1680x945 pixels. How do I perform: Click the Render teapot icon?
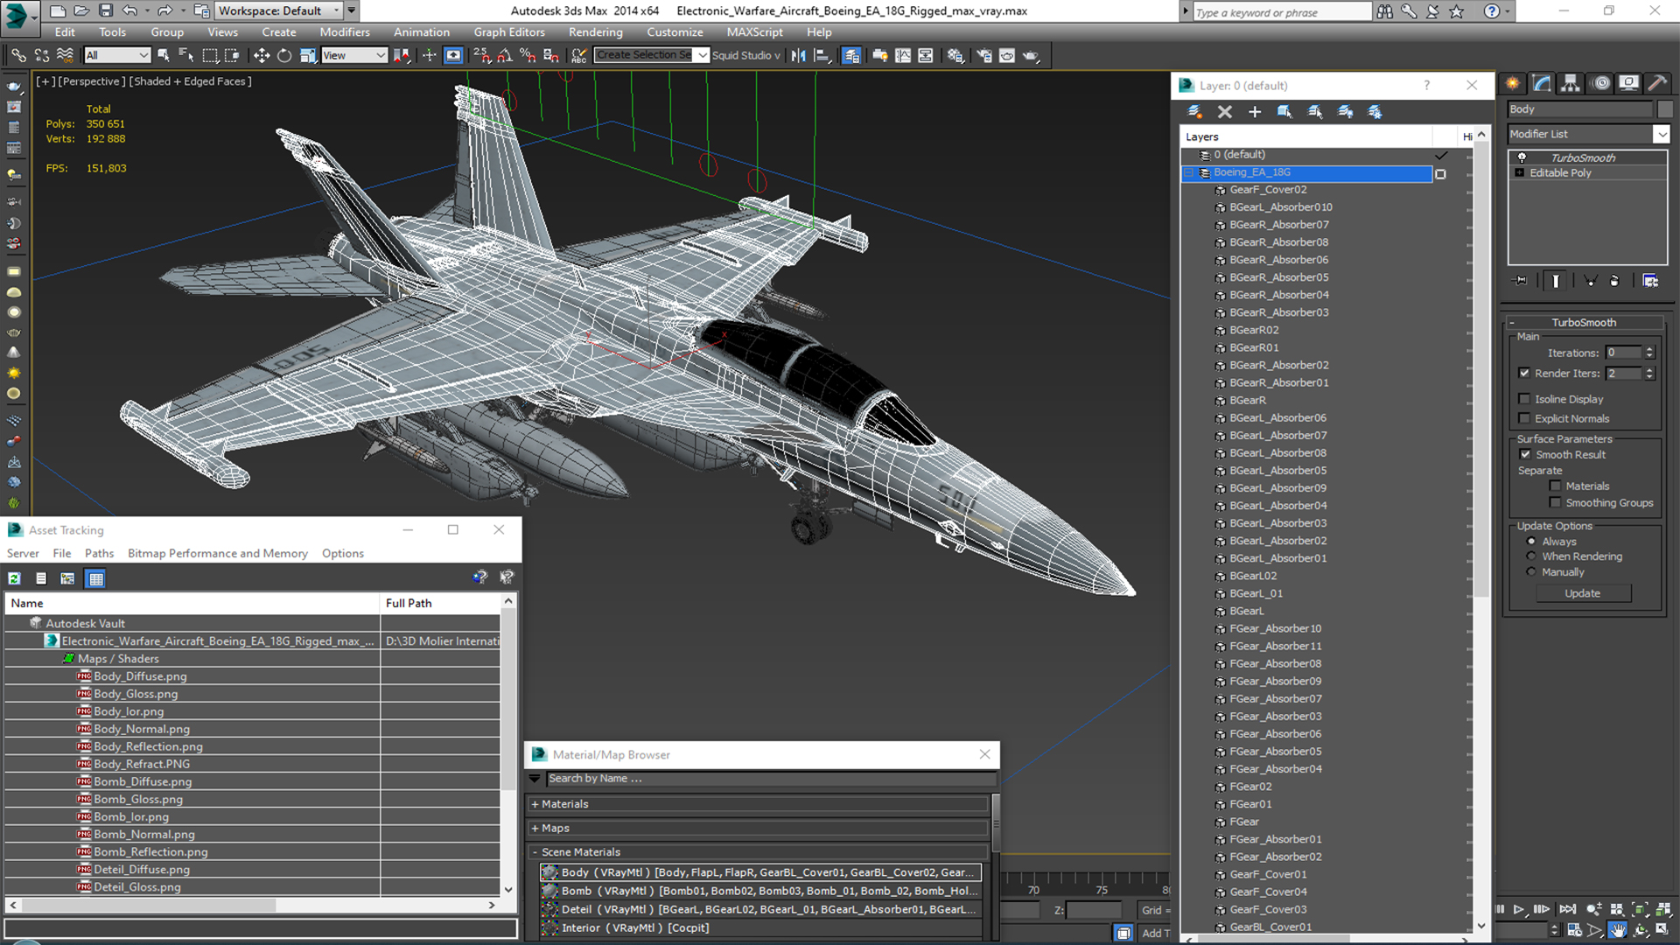pos(1031,55)
